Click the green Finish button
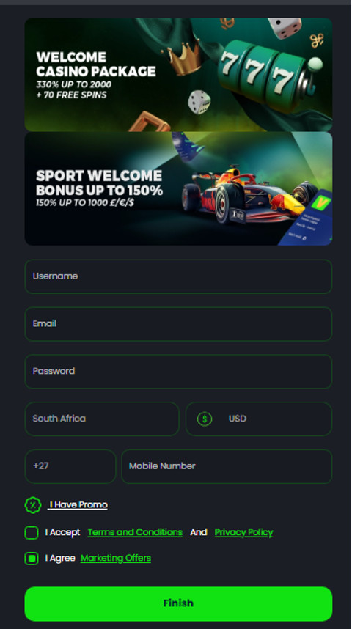Viewport: 352px width, 629px height. [178, 604]
